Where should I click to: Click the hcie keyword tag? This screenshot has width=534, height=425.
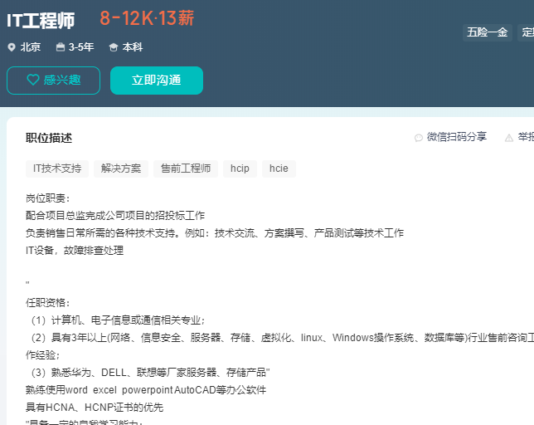[x=279, y=169]
